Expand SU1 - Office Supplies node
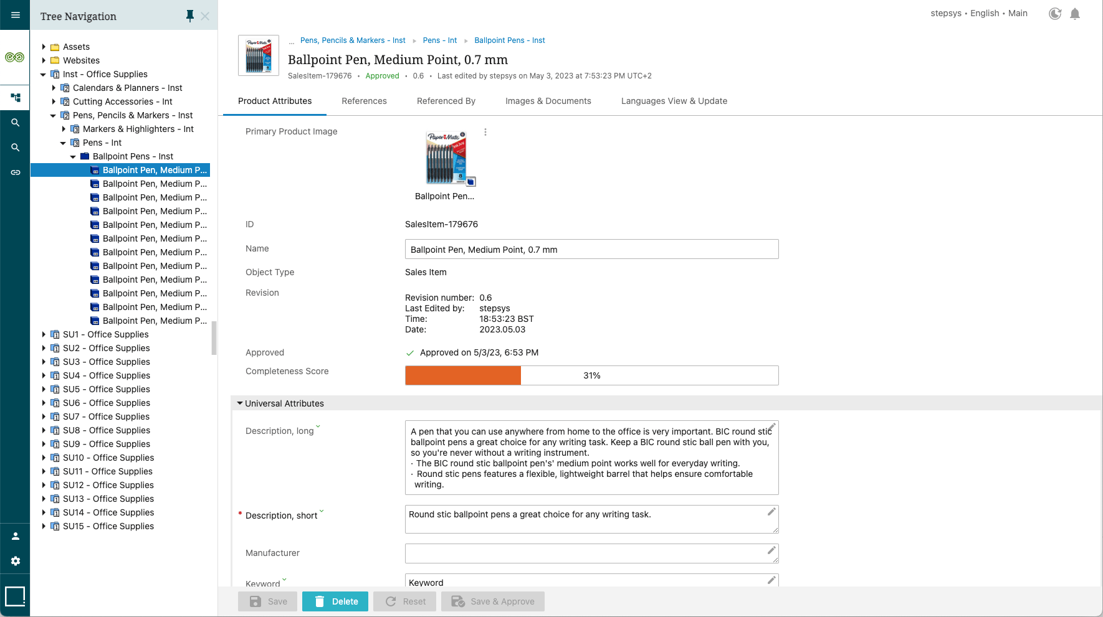The image size is (1103, 617). click(44, 334)
